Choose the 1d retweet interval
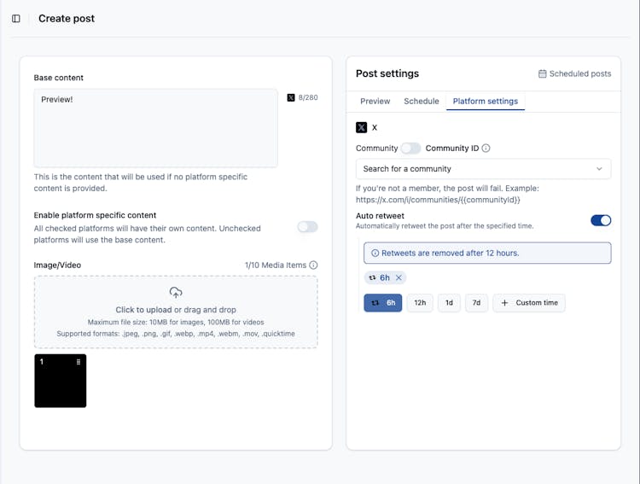This screenshot has height=484, width=640. tap(449, 303)
